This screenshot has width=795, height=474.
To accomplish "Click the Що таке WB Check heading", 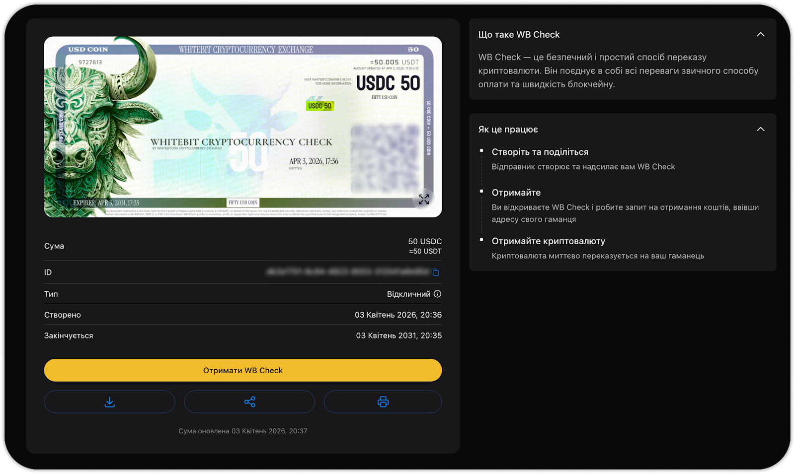I will (x=519, y=34).
